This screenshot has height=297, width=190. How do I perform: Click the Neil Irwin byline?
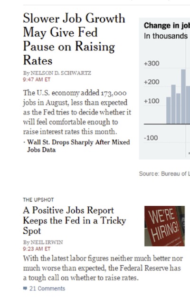click(x=43, y=242)
